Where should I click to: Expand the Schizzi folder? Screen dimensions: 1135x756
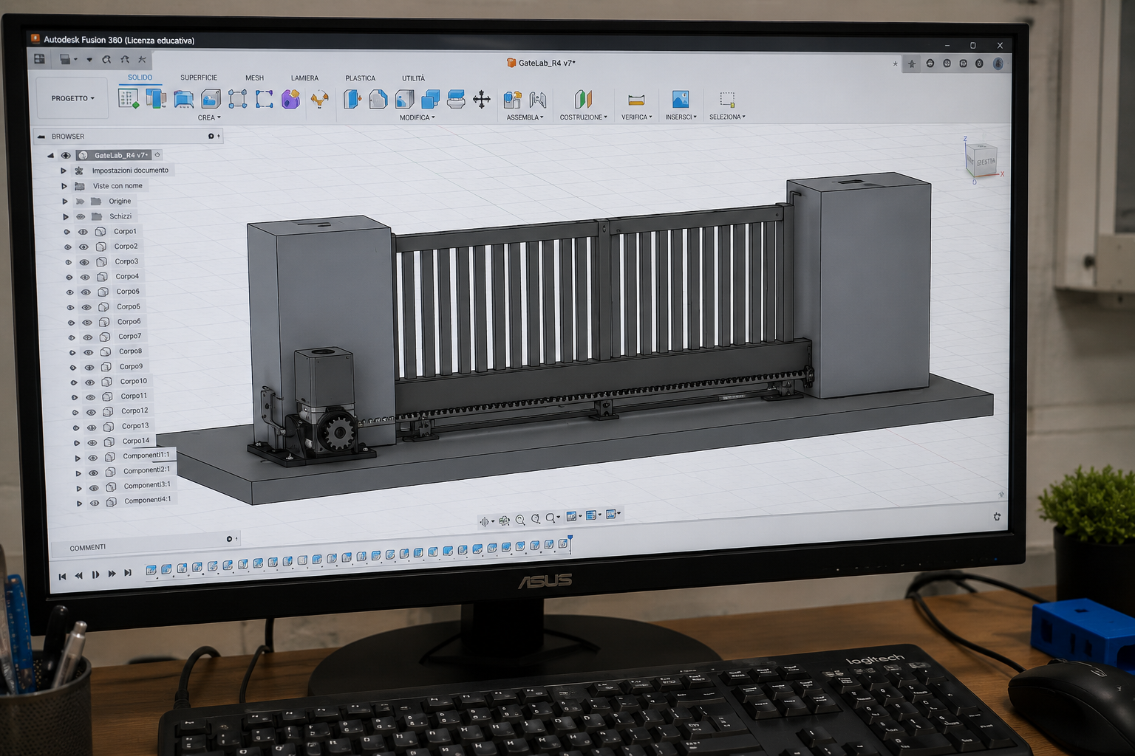pyautogui.click(x=66, y=217)
